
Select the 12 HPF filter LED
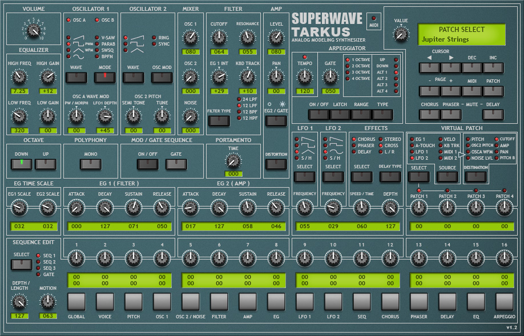(x=239, y=118)
